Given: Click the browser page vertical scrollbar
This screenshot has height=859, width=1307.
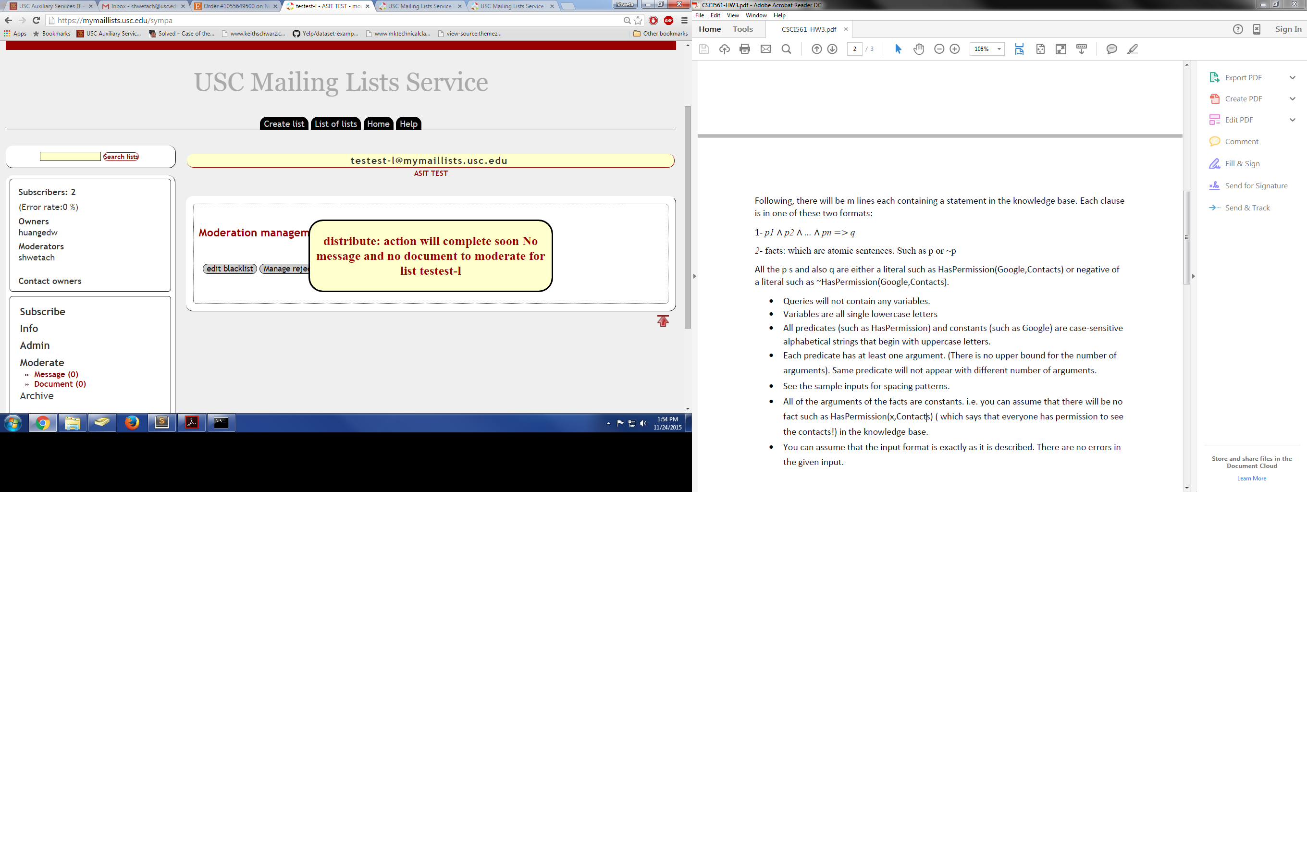Looking at the screenshot, I should [x=688, y=218].
